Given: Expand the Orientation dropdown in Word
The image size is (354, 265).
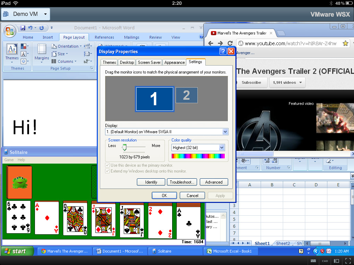Looking at the screenshot, I should (67, 46).
